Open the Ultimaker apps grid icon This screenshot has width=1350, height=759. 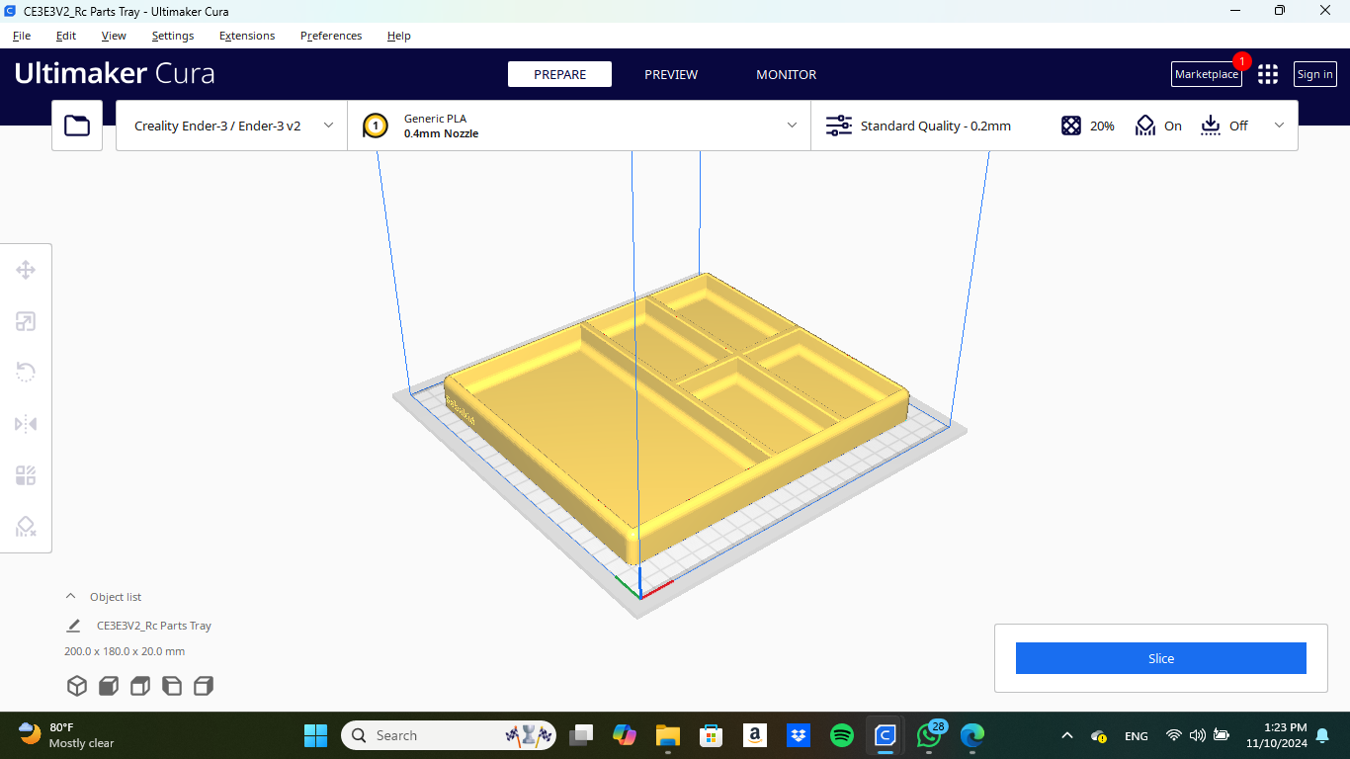click(x=1268, y=74)
